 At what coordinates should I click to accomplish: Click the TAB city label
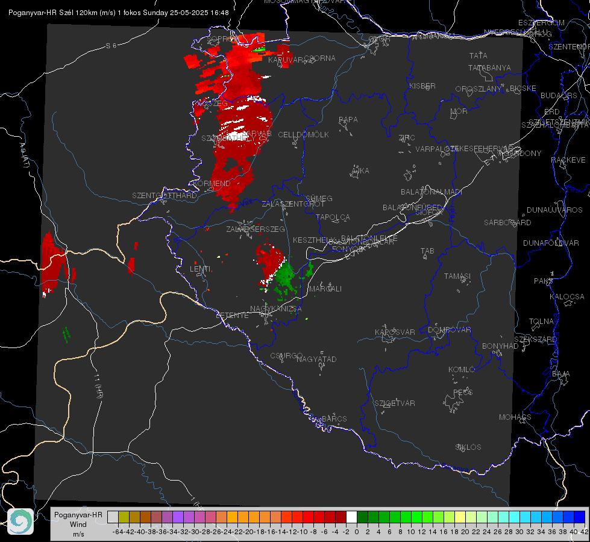tap(427, 251)
